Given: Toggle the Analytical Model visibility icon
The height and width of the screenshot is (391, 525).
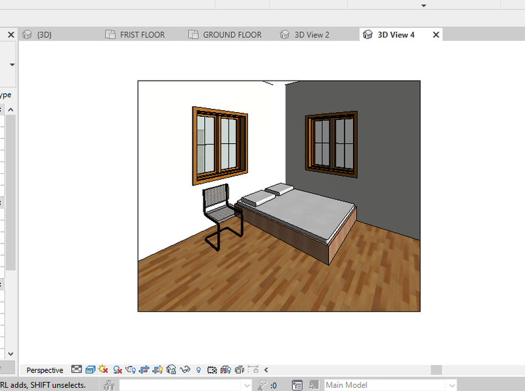Looking at the screenshot, I should [226, 369].
